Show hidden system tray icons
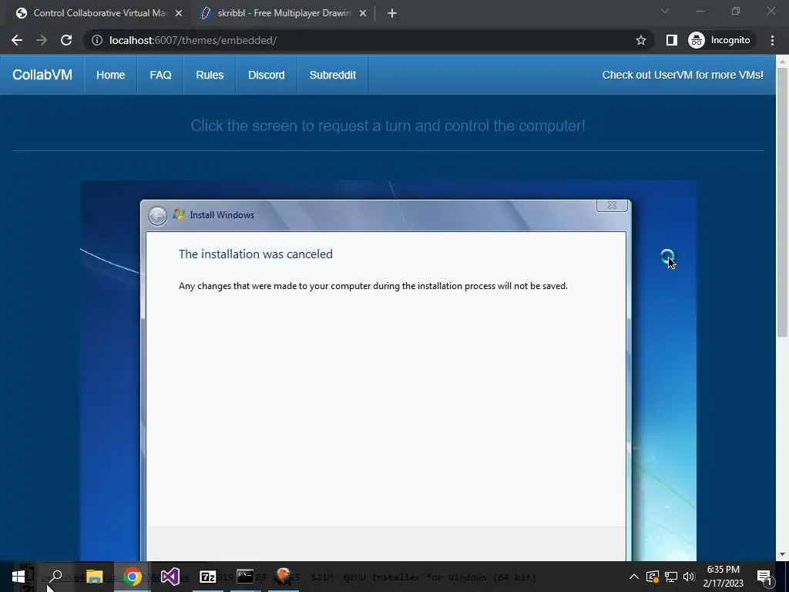The image size is (789, 592). [x=634, y=577]
